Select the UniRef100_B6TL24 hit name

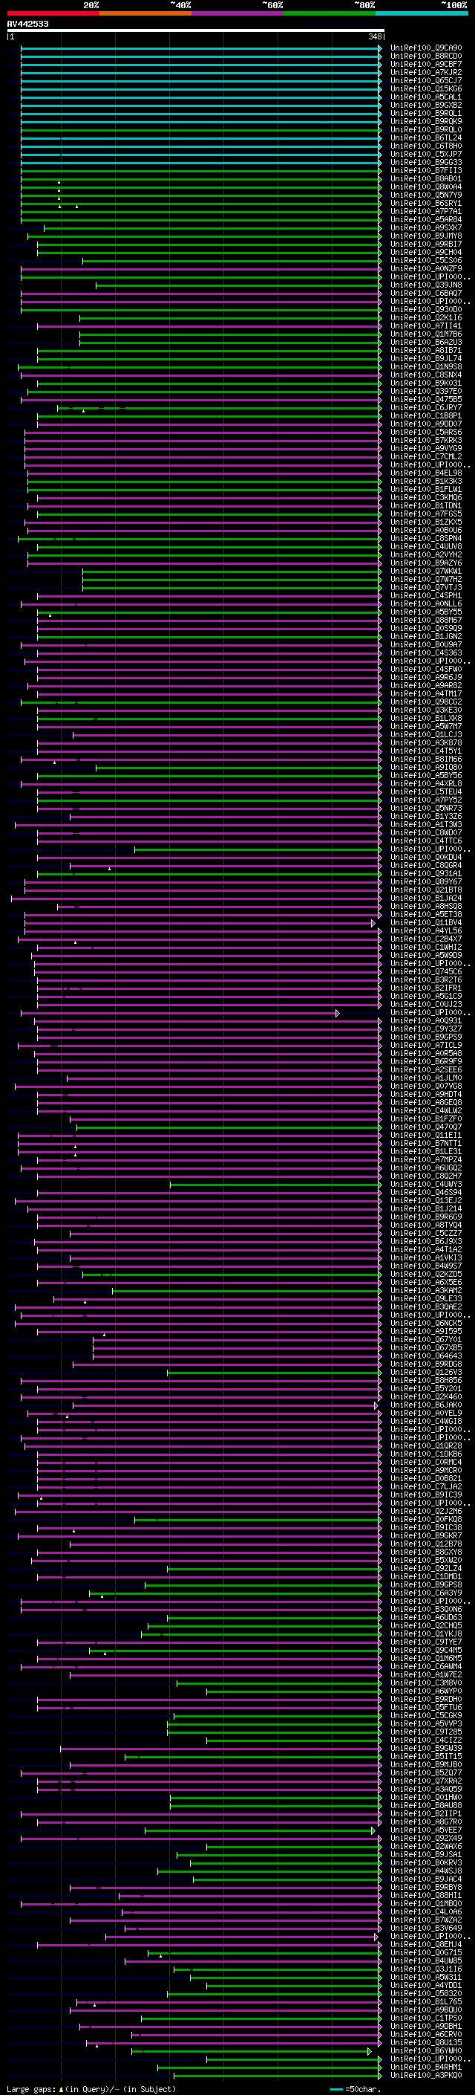coord(426,138)
